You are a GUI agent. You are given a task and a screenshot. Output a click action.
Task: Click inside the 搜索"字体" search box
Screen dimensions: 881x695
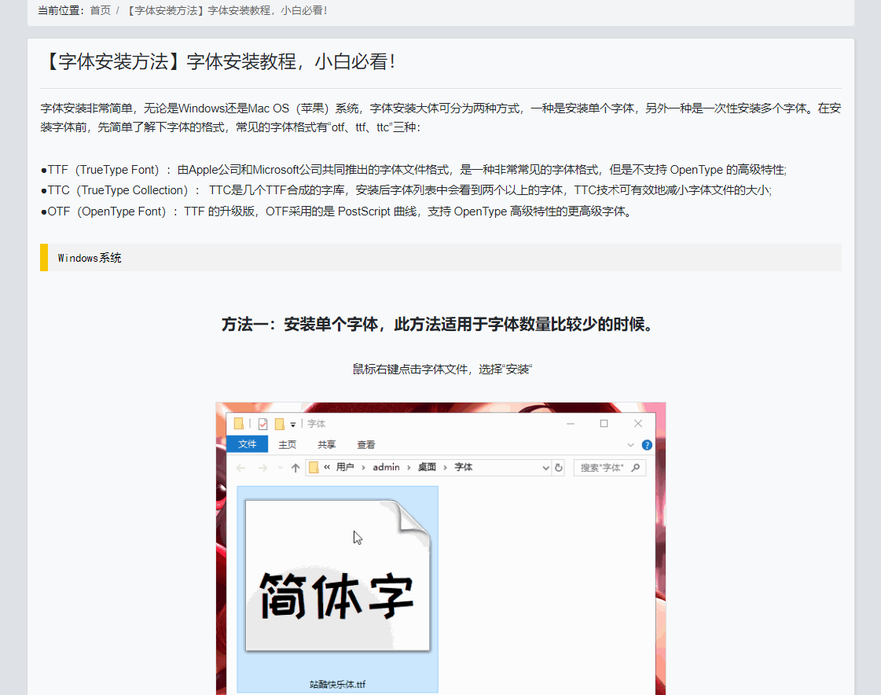601,465
